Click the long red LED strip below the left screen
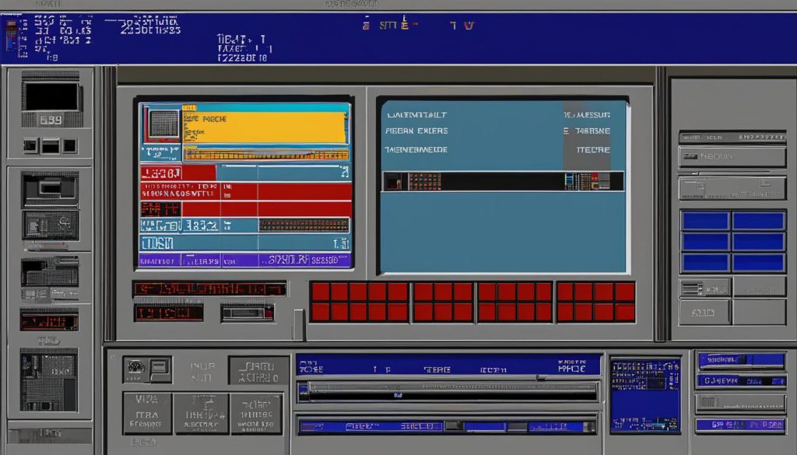The image size is (797, 455). (x=209, y=289)
